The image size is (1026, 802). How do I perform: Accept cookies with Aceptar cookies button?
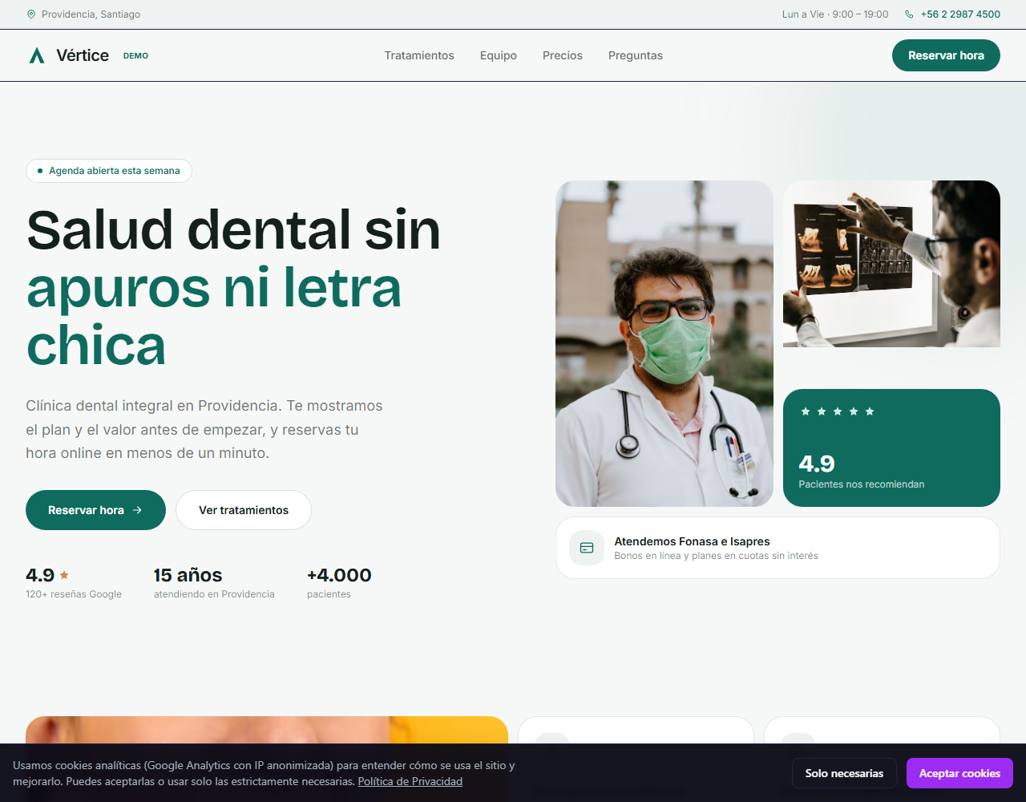(959, 773)
